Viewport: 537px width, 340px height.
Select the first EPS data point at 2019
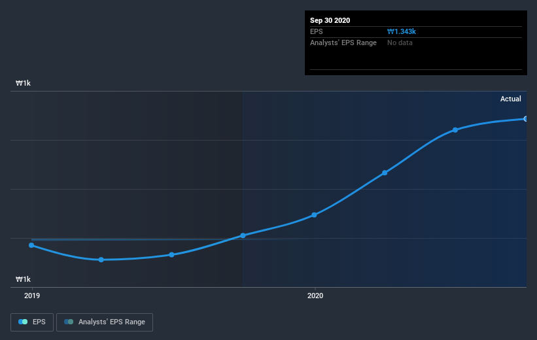(x=31, y=245)
